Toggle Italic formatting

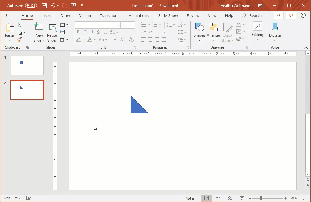[85, 32]
